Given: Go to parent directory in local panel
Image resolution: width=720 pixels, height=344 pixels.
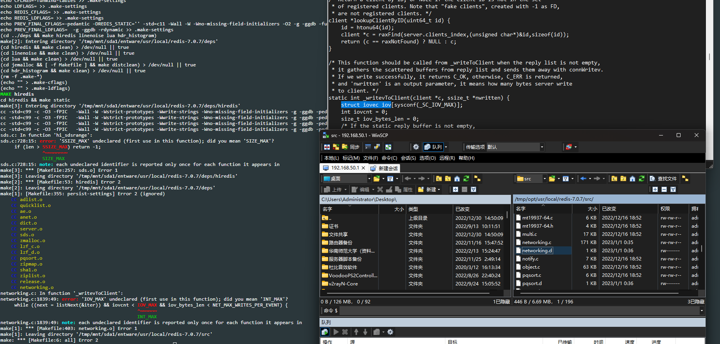Looking at the screenshot, I should (x=439, y=178).
